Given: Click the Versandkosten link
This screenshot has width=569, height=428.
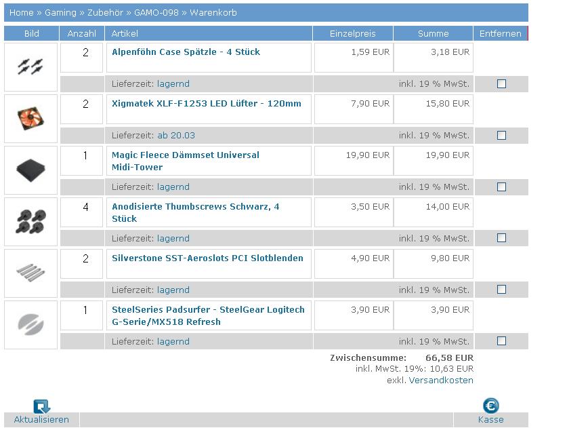Looking at the screenshot, I should [441, 381].
